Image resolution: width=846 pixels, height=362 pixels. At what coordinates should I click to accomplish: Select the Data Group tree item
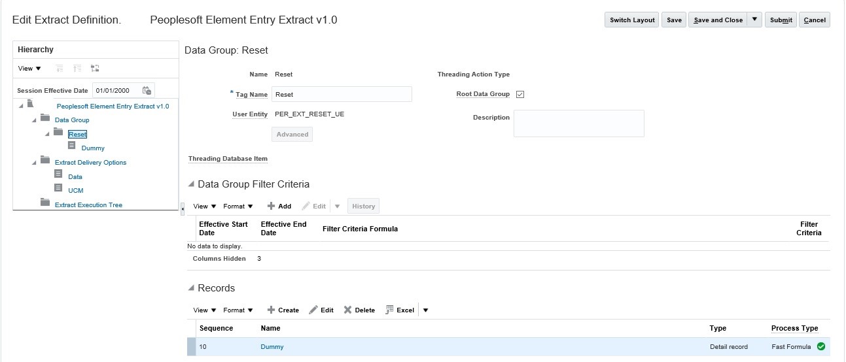[x=72, y=120]
